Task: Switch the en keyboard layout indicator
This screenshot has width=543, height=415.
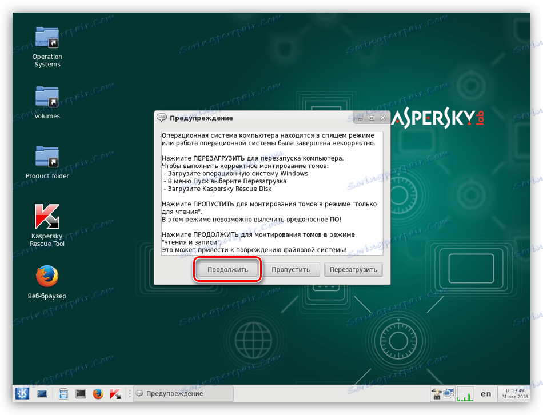Action: [x=485, y=394]
